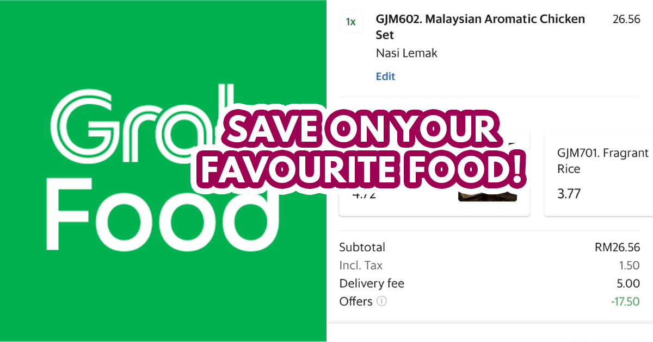The image size is (653, 342).
Task: Open the GJM701 Fragrant Rice card
Action: [x=599, y=173]
